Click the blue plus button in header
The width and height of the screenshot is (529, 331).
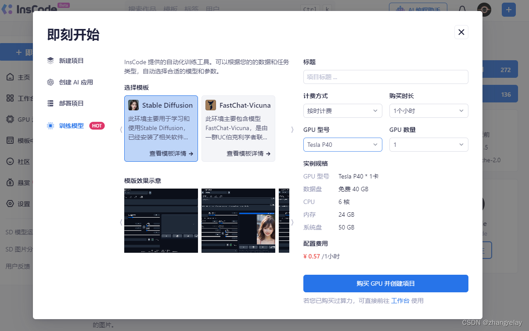[509, 9]
